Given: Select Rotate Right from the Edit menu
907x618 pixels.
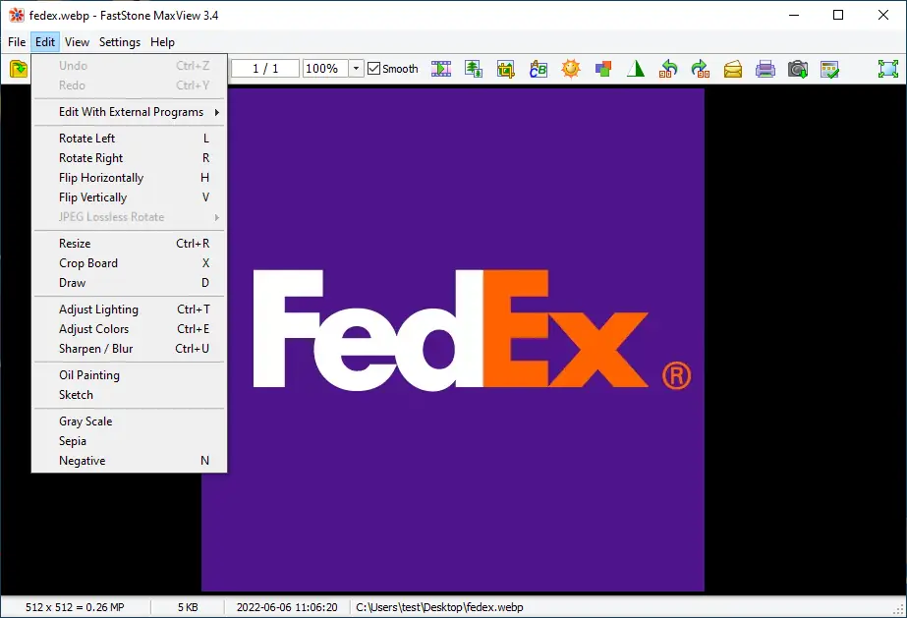Looking at the screenshot, I should 129,158.
